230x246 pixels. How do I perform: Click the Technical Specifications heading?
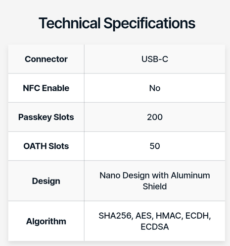117,23
